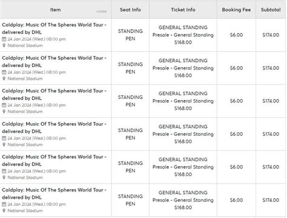Click the $168.00 ticket price in the last row

click(x=183, y=208)
